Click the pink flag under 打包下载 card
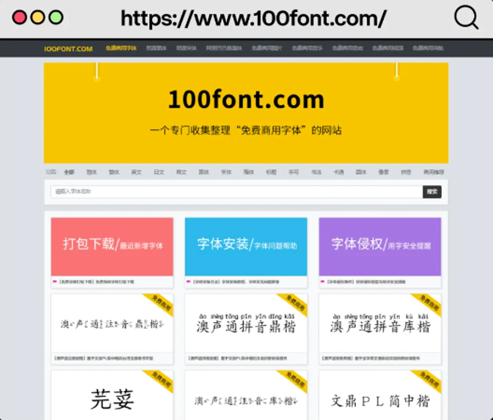 click(55, 282)
